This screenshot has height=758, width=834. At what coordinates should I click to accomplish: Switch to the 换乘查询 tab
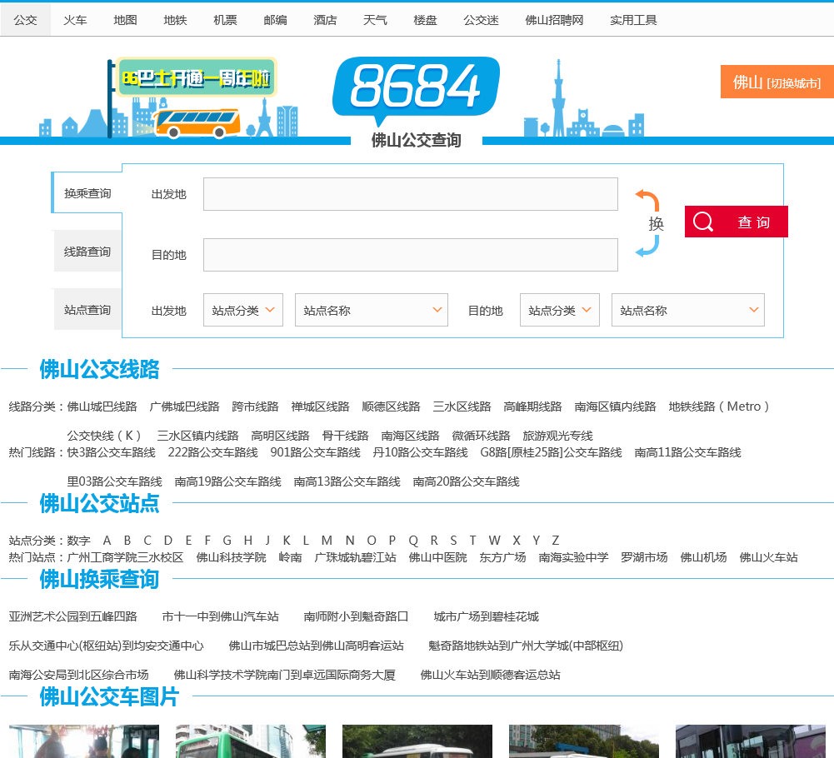tap(87, 193)
